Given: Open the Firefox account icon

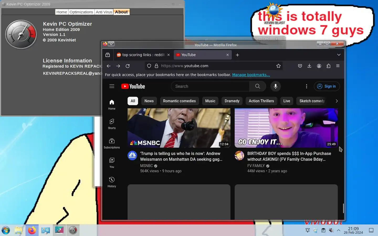Looking at the screenshot, I should [x=319, y=66].
